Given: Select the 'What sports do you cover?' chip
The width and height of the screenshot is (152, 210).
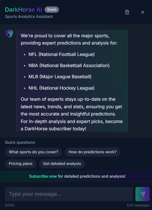Looking at the screenshot, I should 33,152.
